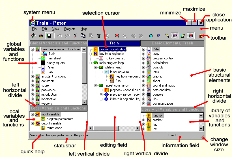
Task: Toggle the green padlock lock button
Action: [x=151, y=36]
